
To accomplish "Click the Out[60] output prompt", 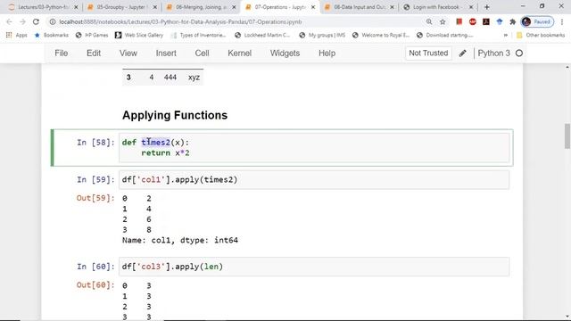I will click(x=95, y=285).
